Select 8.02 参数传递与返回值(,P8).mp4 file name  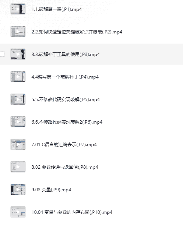coord(65,167)
